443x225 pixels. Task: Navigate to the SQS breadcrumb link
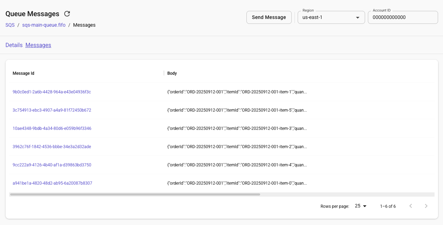10,25
